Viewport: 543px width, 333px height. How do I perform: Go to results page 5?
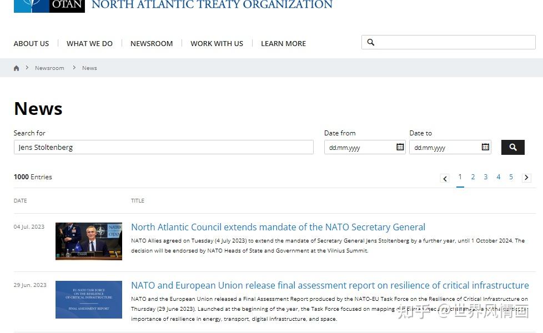tap(511, 177)
